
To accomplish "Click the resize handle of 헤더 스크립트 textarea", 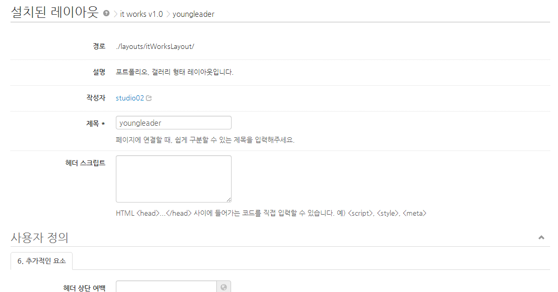I will tap(229, 200).
